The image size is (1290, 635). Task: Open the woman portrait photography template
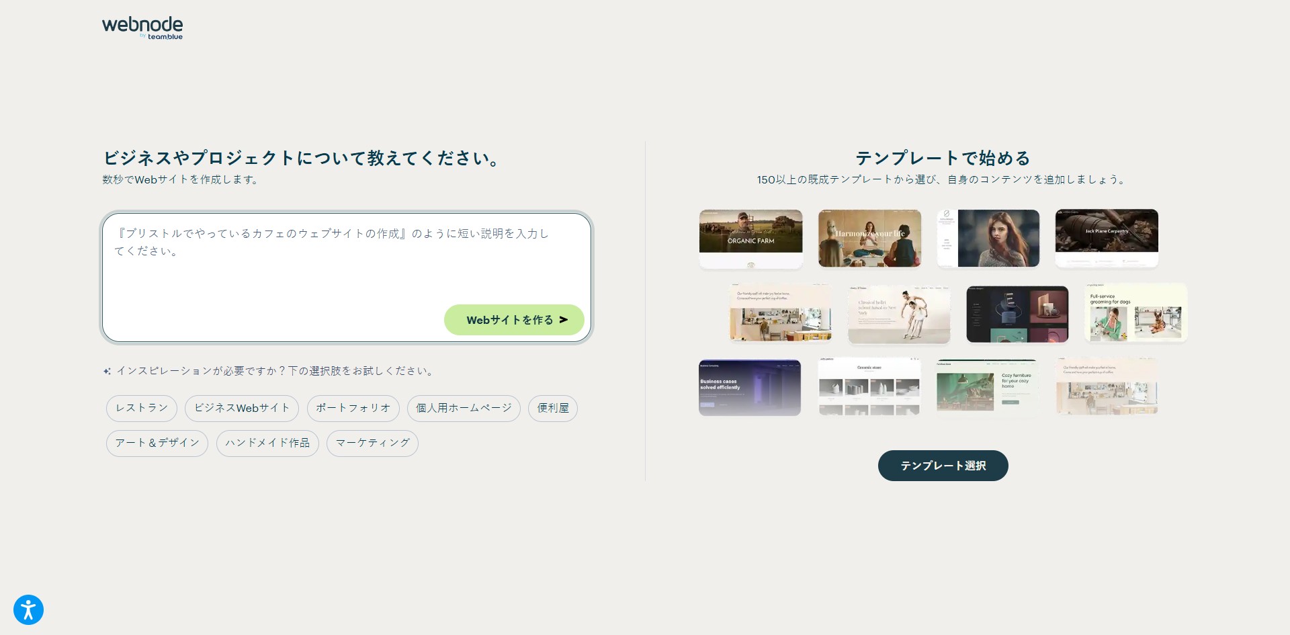point(988,239)
